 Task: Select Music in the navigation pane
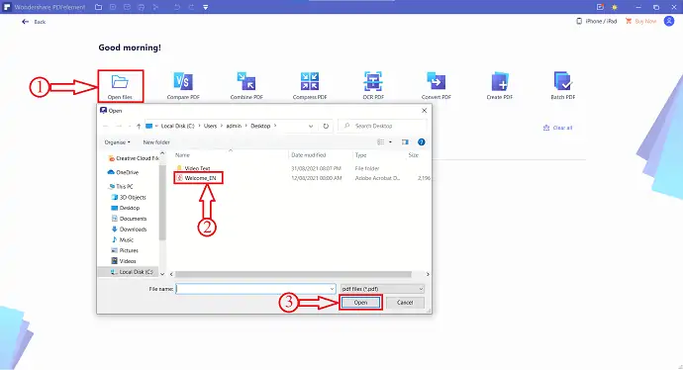click(123, 239)
